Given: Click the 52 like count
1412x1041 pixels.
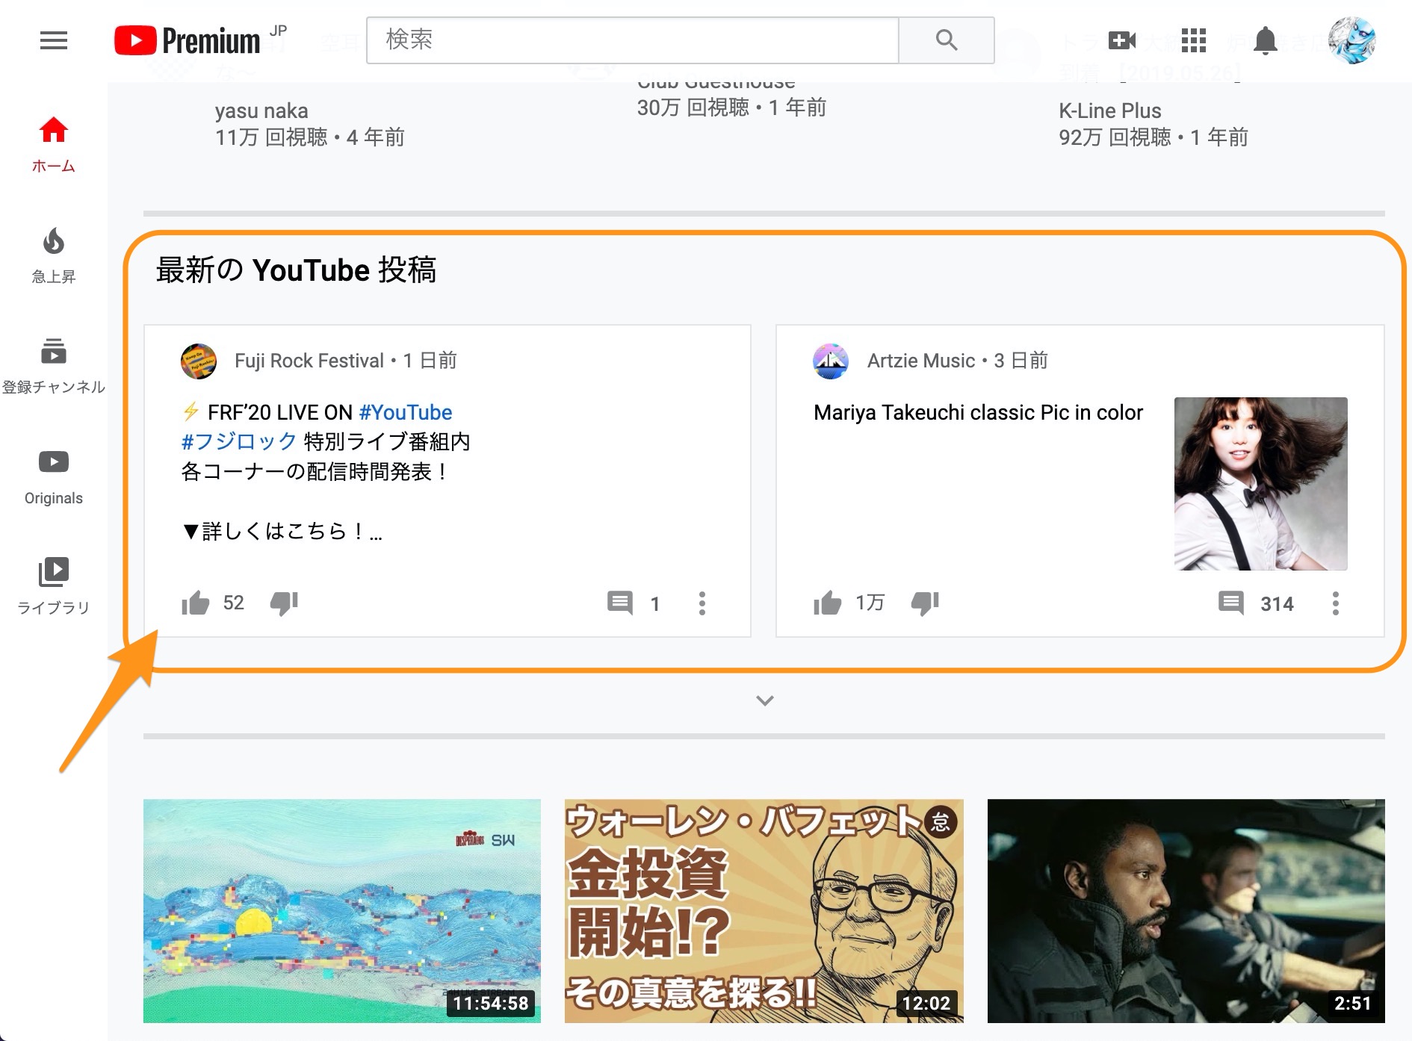Looking at the screenshot, I should tap(233, 603).
